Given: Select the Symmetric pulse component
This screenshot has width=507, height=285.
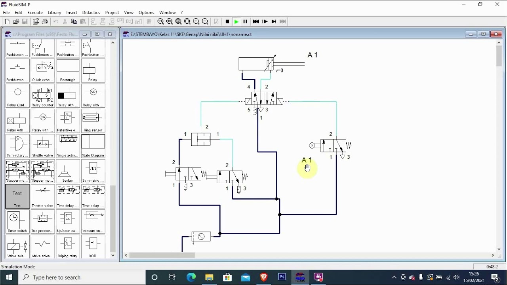Looking at the screenshot, I should click(x=93, y=171).
